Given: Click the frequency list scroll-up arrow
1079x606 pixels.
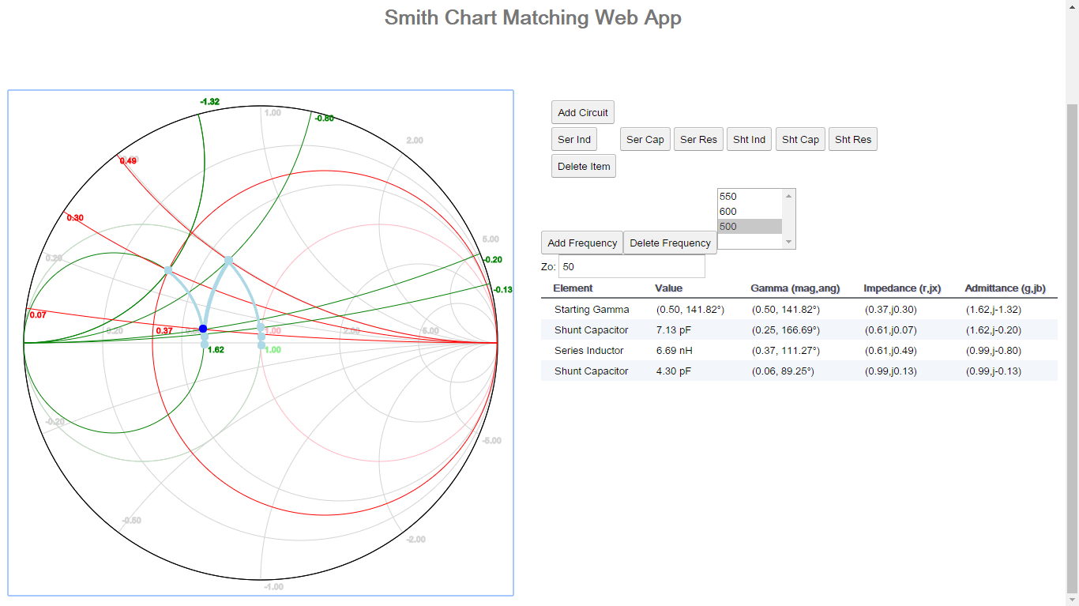Looking at the screenshot, I should 788,195.
